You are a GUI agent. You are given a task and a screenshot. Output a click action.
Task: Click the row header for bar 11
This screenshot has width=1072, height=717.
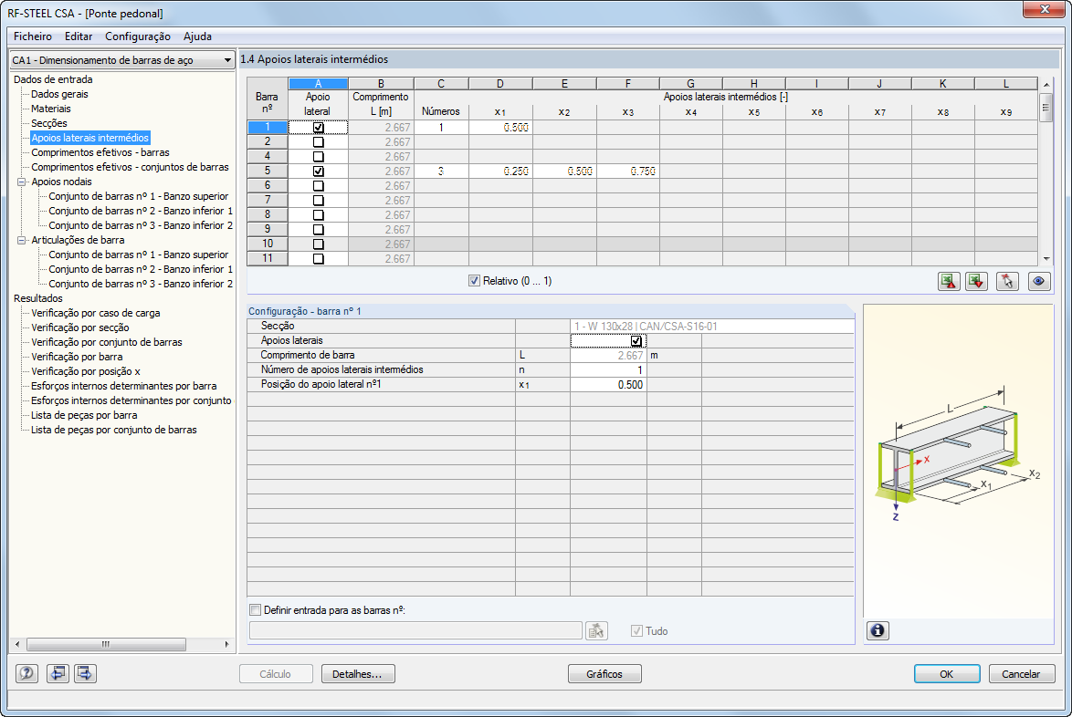(268, 259)
